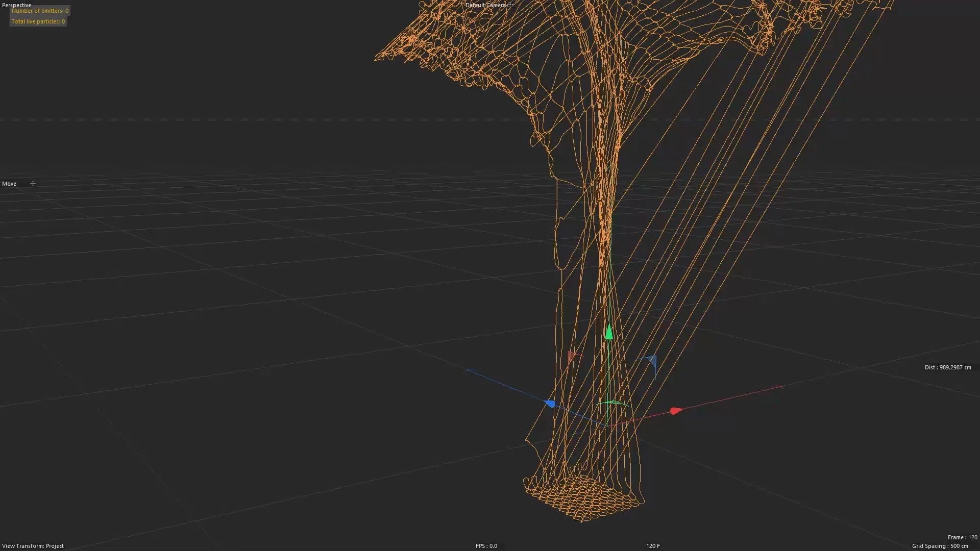Select the Move tool crosshair icon
Image resolution: width=980 pixels, height=551 pixels.
coord(33,183)
